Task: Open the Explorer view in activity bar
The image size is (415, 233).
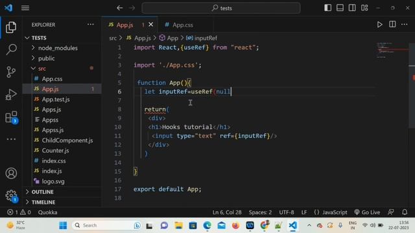Action: (x=11, y=27)
